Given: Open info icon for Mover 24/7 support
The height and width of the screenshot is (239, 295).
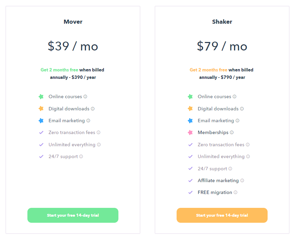Looking at the screenshot, I should tap(81, 157).
